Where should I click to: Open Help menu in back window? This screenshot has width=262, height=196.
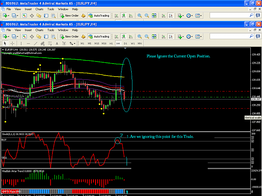click(x=75, y=9)
